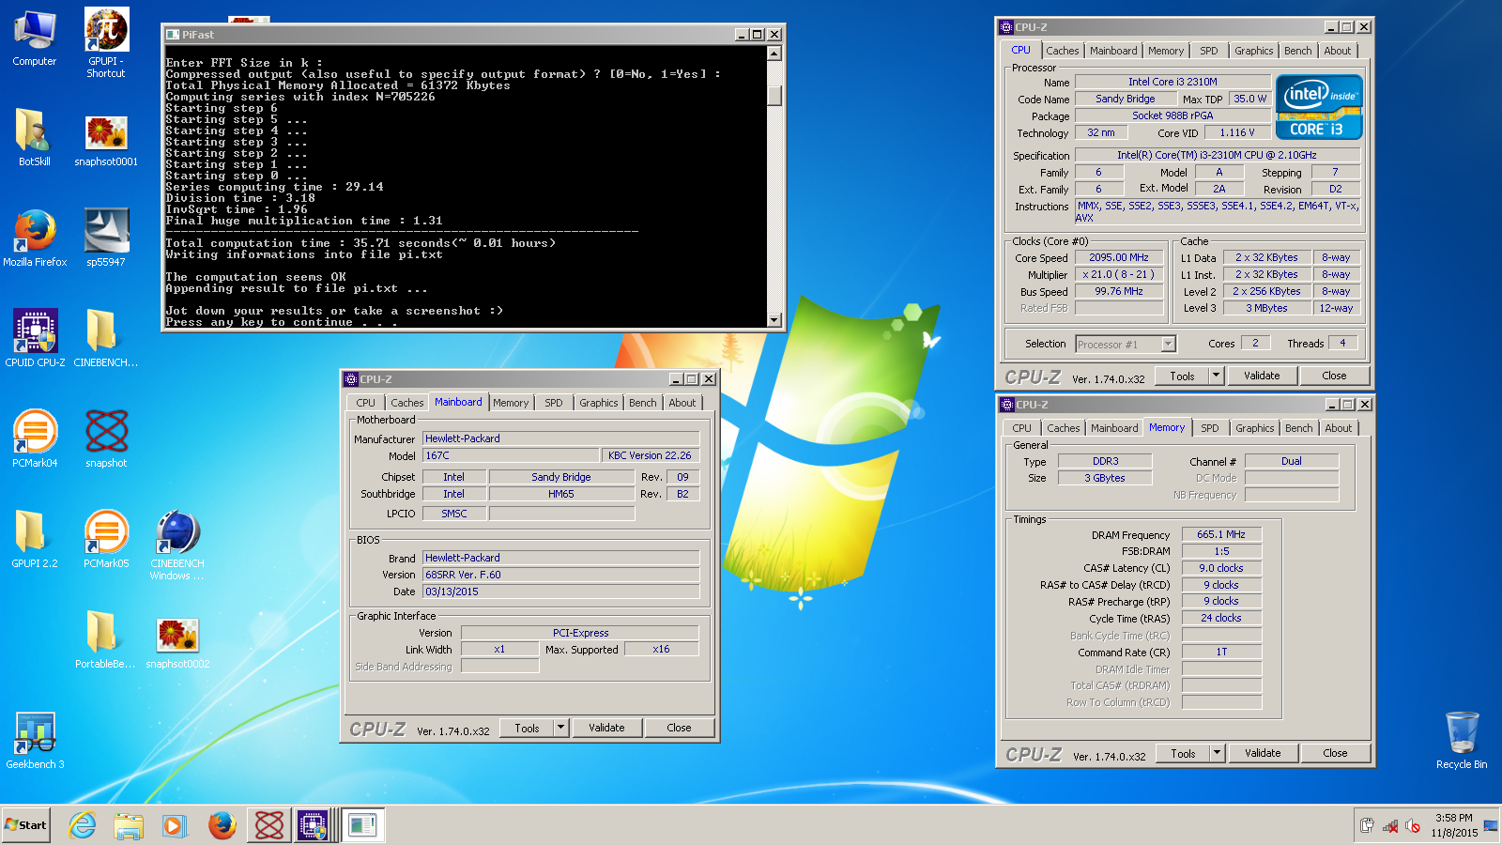Open the Start menu
This screenshot has width=1502, height=845.
pos(25,825)
